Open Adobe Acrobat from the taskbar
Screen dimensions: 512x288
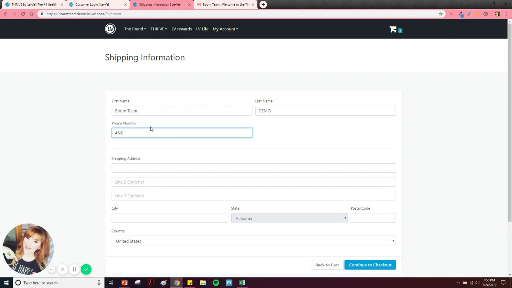tap(150, 283)
